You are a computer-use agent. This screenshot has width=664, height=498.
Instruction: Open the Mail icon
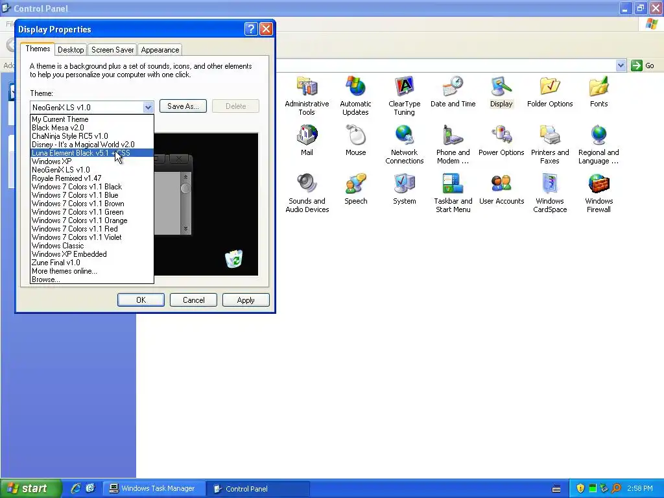(x=307, y=135)
